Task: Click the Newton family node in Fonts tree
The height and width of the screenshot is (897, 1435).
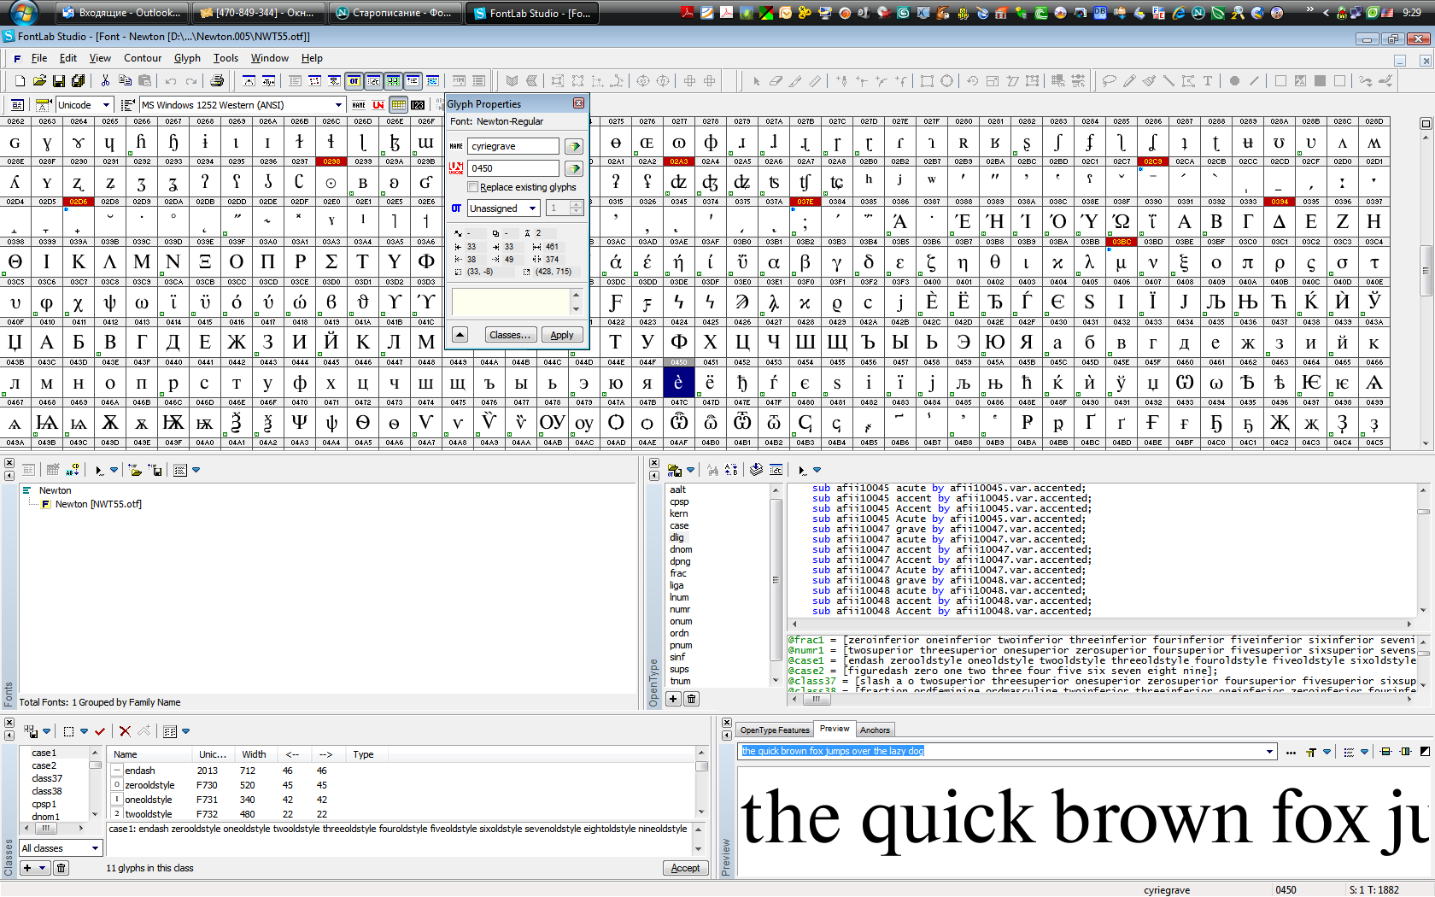Action: 55,490
